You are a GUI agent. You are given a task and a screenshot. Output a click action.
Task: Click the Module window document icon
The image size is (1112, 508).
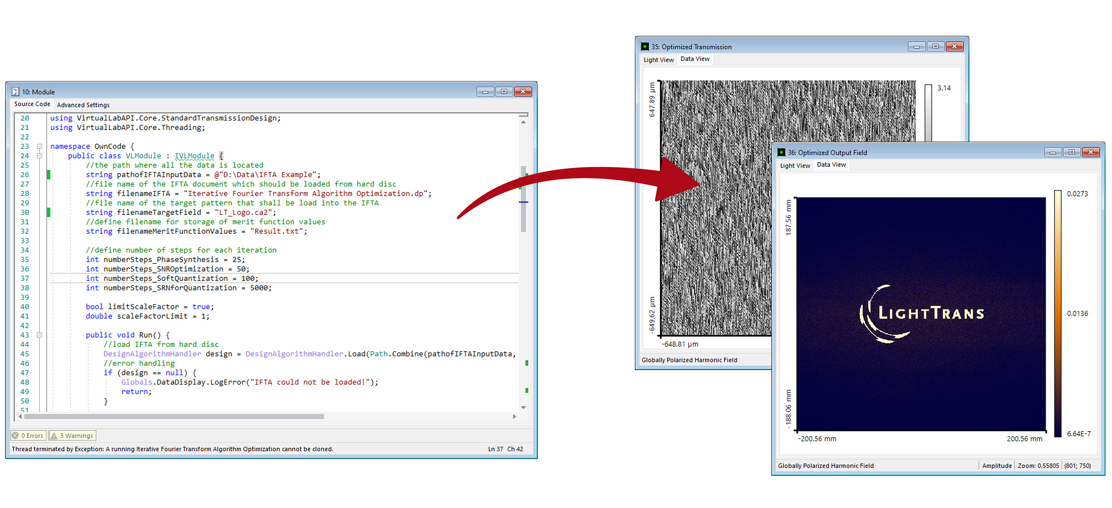point(16,91)
